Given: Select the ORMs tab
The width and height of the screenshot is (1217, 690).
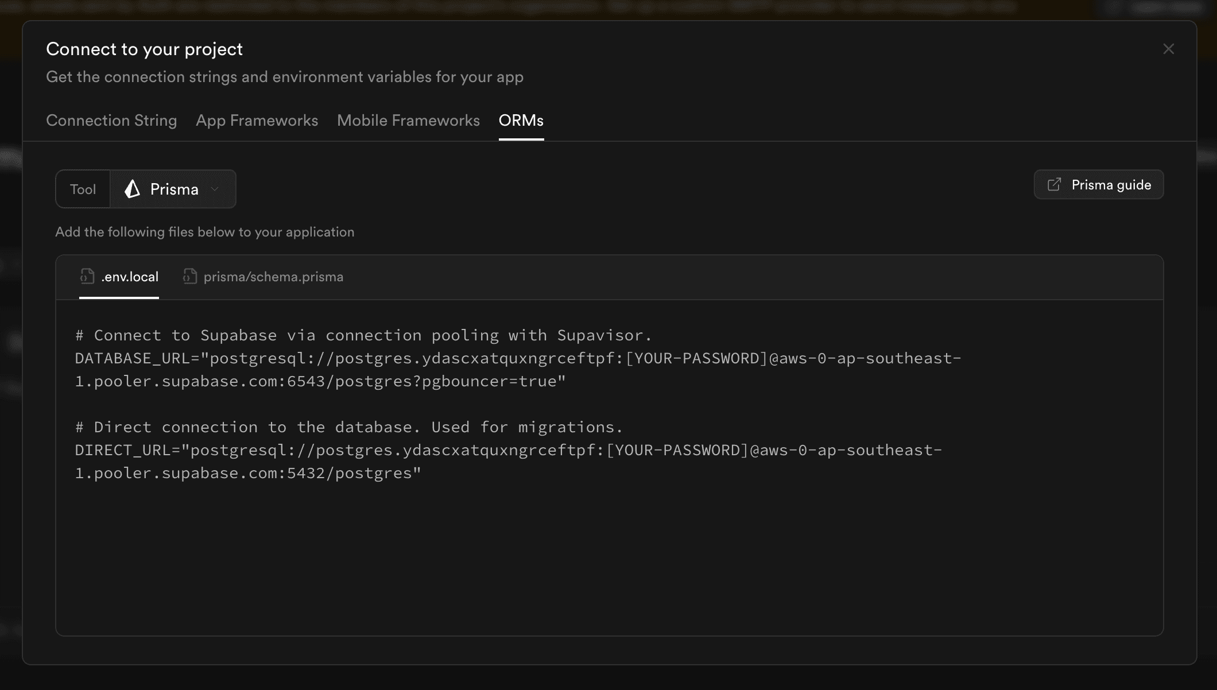Looking at the screenshot, I should pyautogui.click(x=521, y=121).
